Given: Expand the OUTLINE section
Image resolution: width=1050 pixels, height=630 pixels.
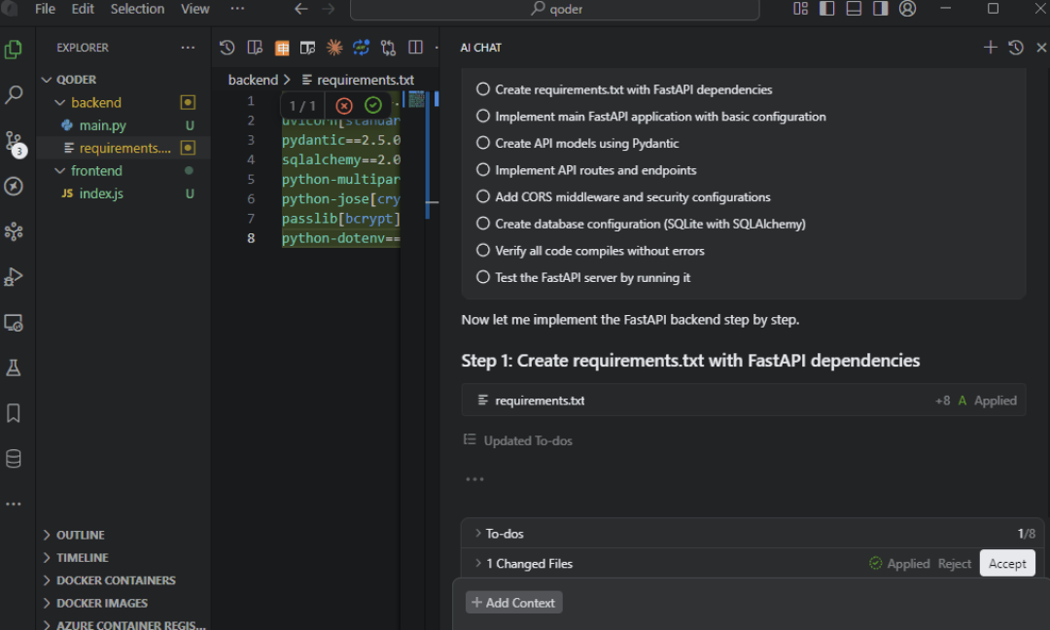Looking at the screenshot, I should tap(47, 535).
